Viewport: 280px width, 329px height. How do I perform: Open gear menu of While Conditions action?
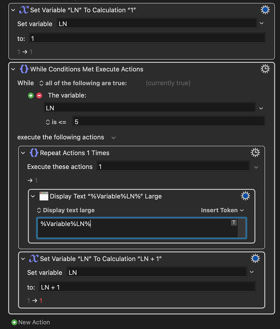point(265,69)
